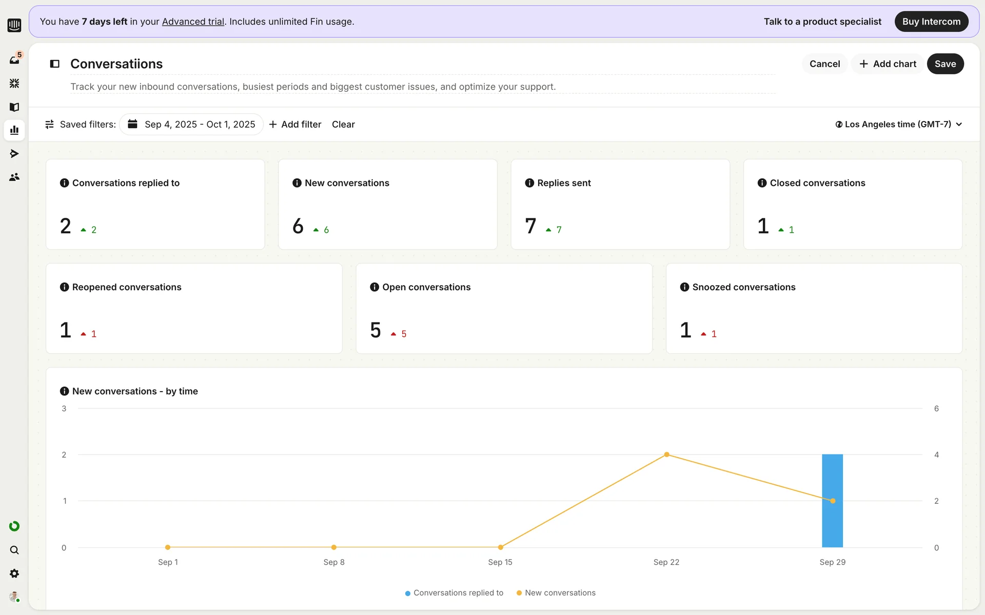Toggle the side panel icon beside title
The image size is (985, 615).
tap(55, 64)
